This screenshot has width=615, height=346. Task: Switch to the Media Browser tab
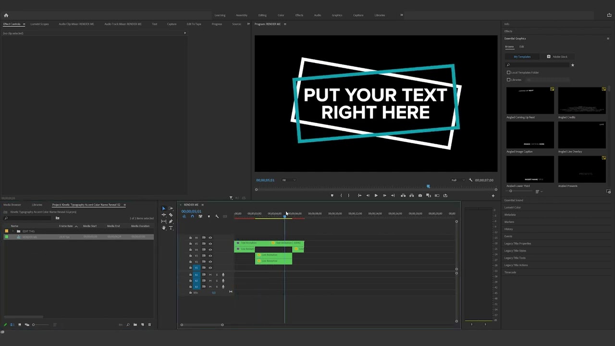click(x=12, y=205)
